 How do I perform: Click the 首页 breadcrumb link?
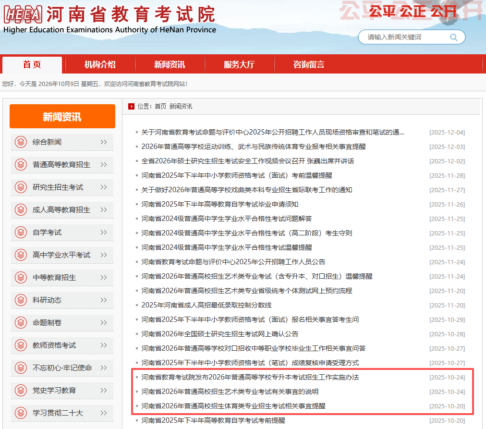tap(160, 106)
